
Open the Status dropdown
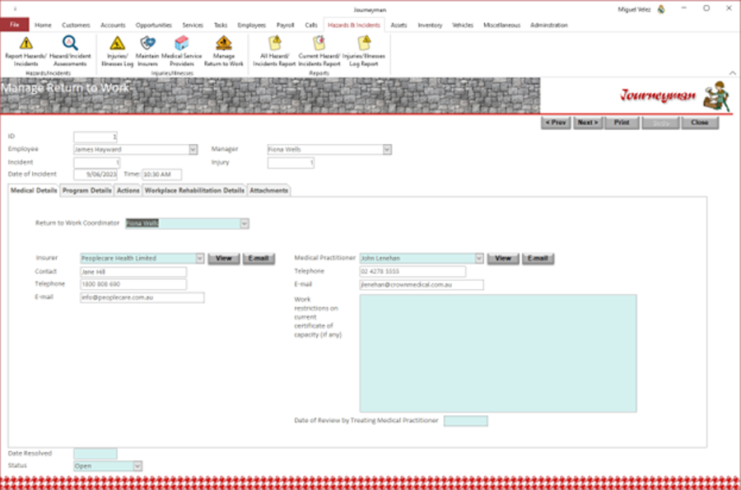pos(137,466)
